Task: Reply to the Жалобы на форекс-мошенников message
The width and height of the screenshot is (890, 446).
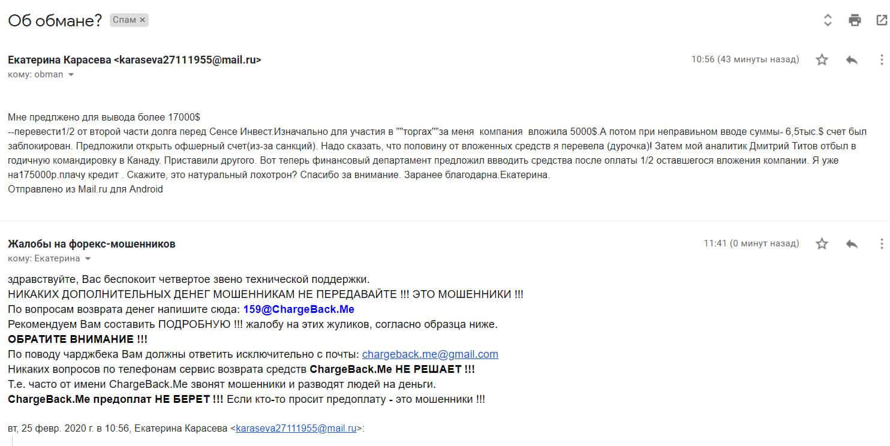Action: [852, 243]
